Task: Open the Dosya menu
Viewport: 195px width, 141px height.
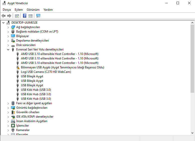Action: pos(7,10)
